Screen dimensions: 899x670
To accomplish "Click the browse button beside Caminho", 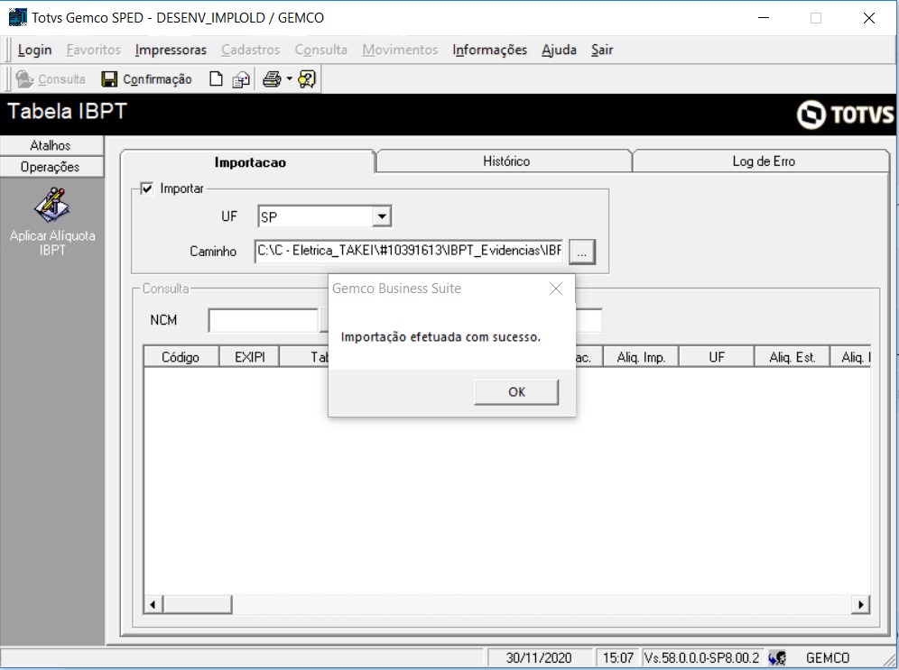I will (x=582, y=252).
